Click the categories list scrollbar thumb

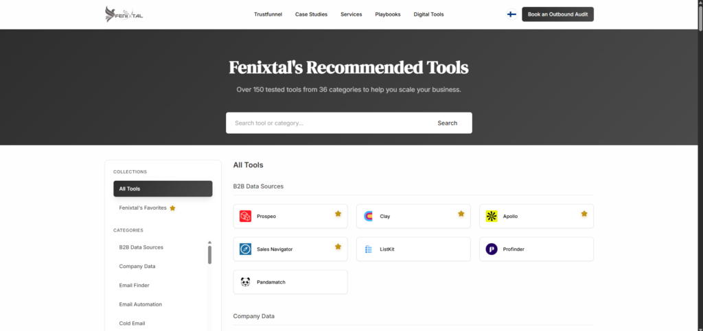(x=209, y=254)
